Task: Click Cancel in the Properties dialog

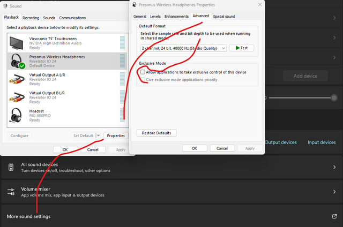Action: click(x=222, y=148)
